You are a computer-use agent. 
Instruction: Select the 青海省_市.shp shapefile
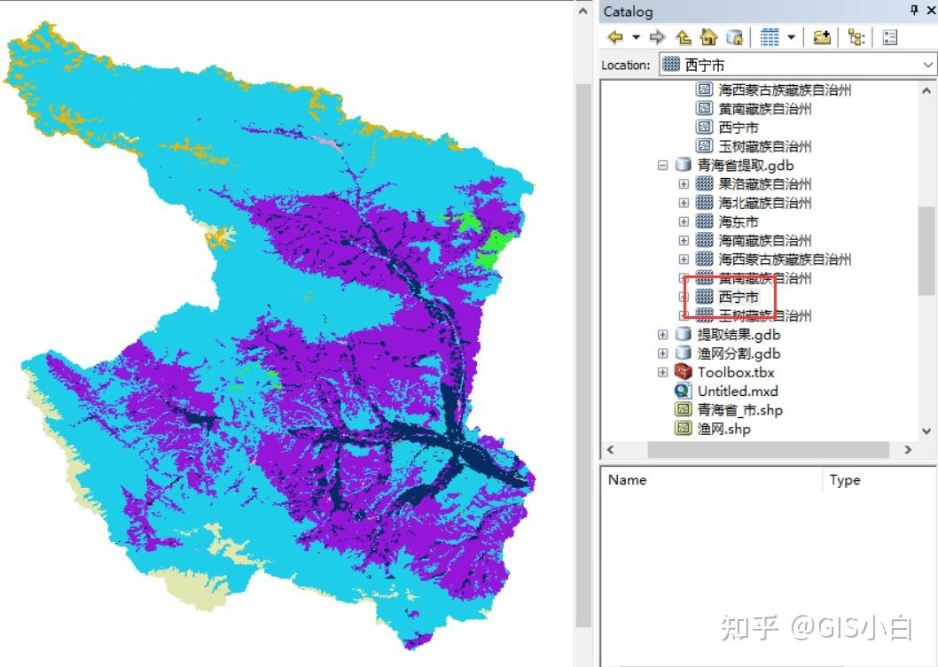pos(739,409)
